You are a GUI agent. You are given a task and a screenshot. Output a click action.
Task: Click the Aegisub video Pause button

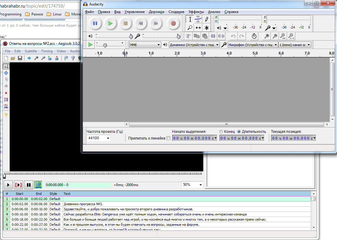(x=28, y=185)
